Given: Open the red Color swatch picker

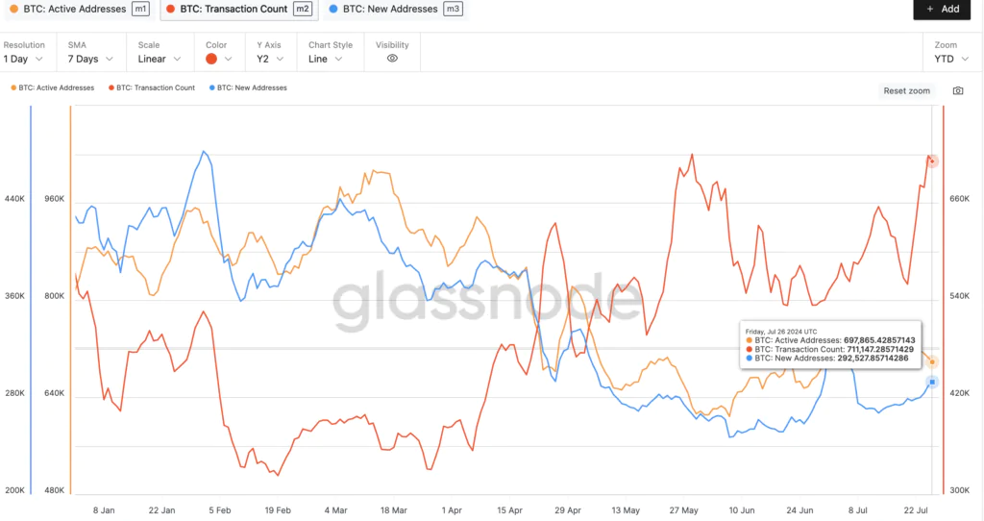Looking at the screenshot, I should tap(219, 59).
